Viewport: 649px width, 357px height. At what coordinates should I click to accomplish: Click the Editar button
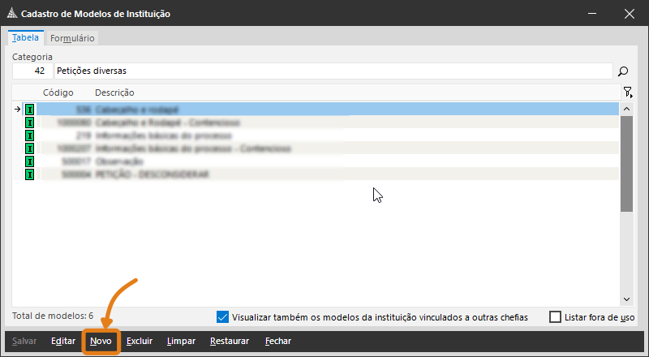pos(63,342)
